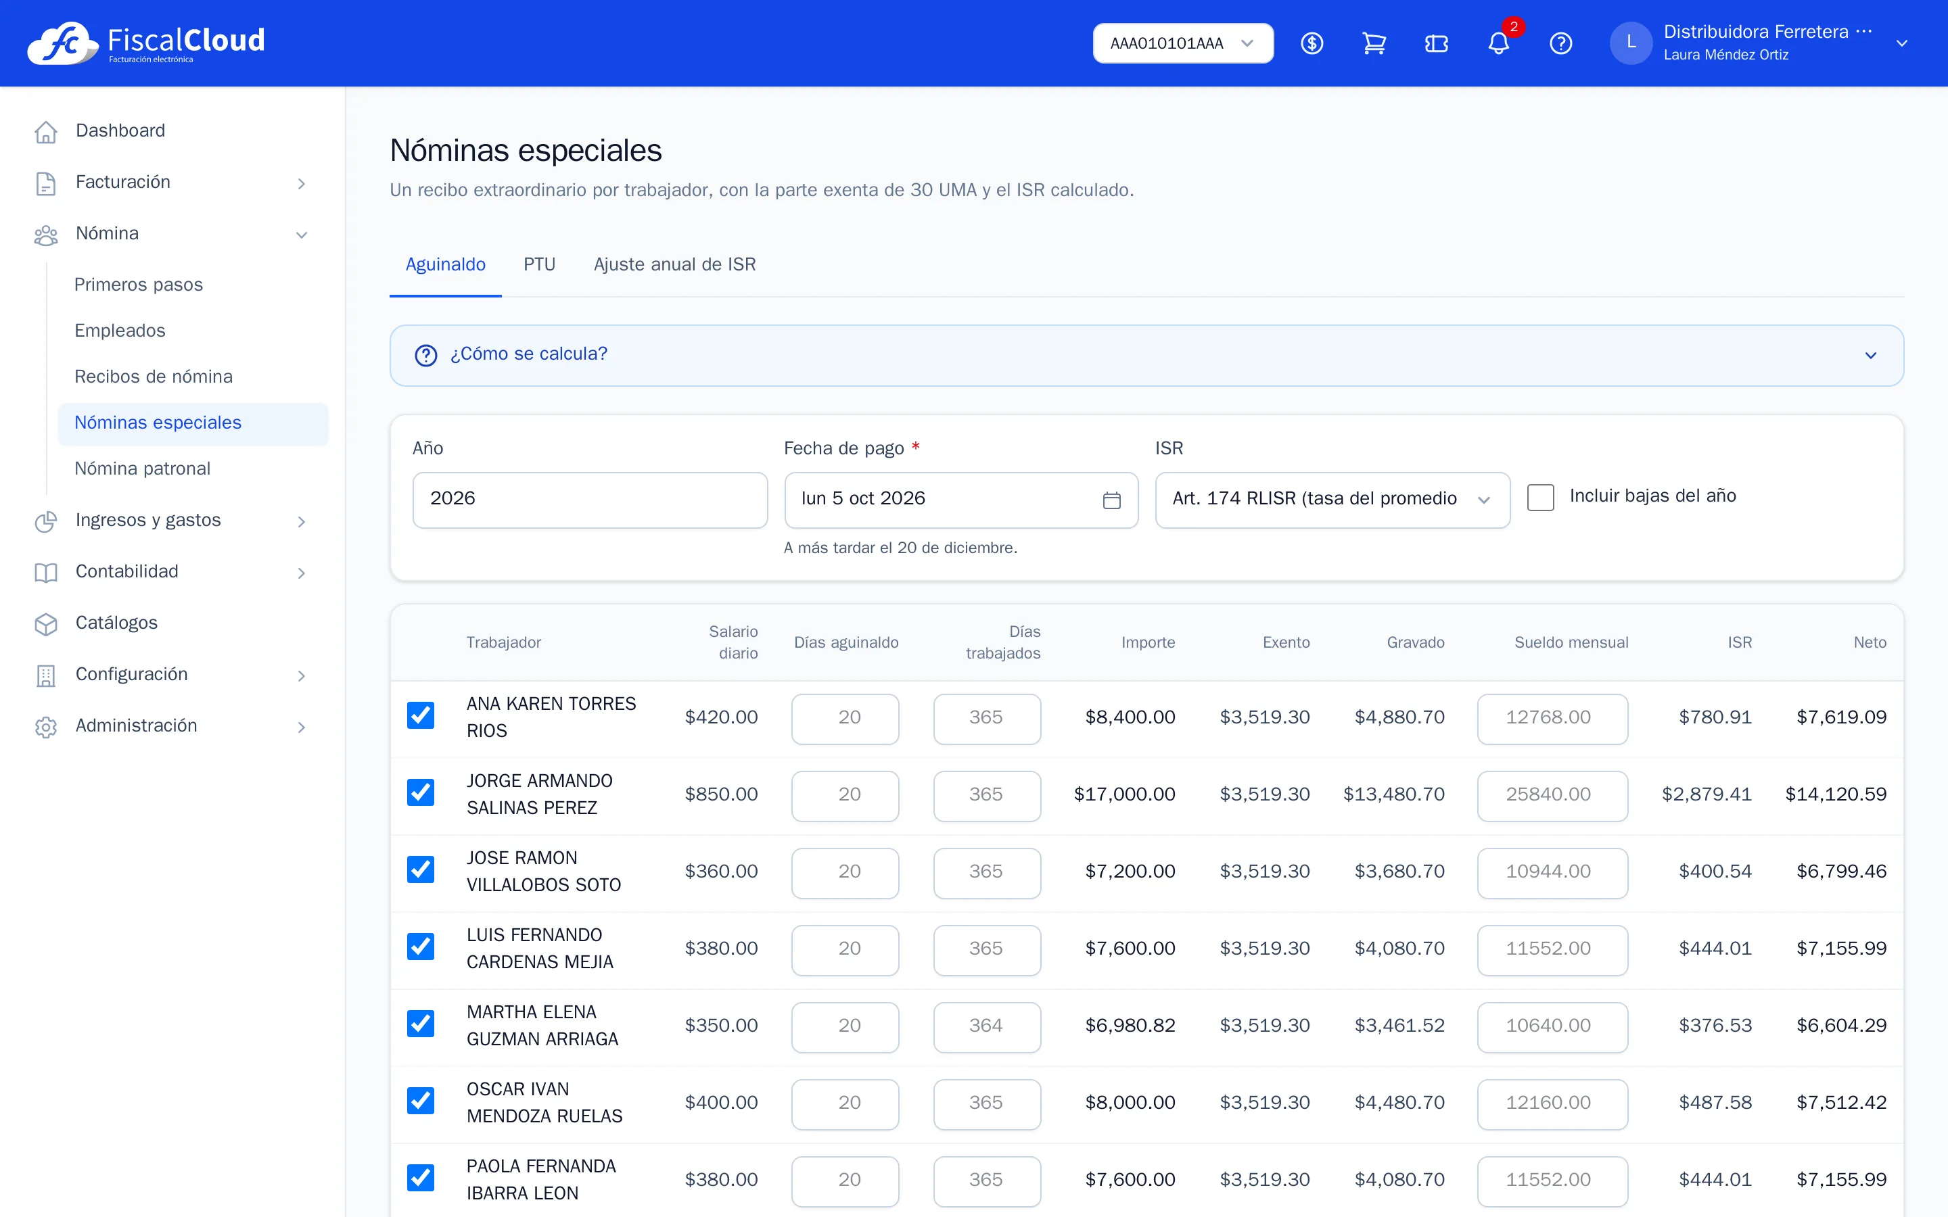Open the help question mark icon in header
Screen dimensions: 1948x1217
click(1561, 43)
